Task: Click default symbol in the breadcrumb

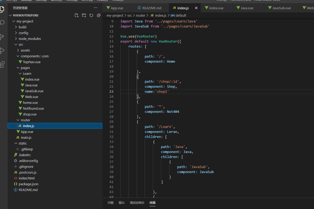Action: click(x=181, y=15)
